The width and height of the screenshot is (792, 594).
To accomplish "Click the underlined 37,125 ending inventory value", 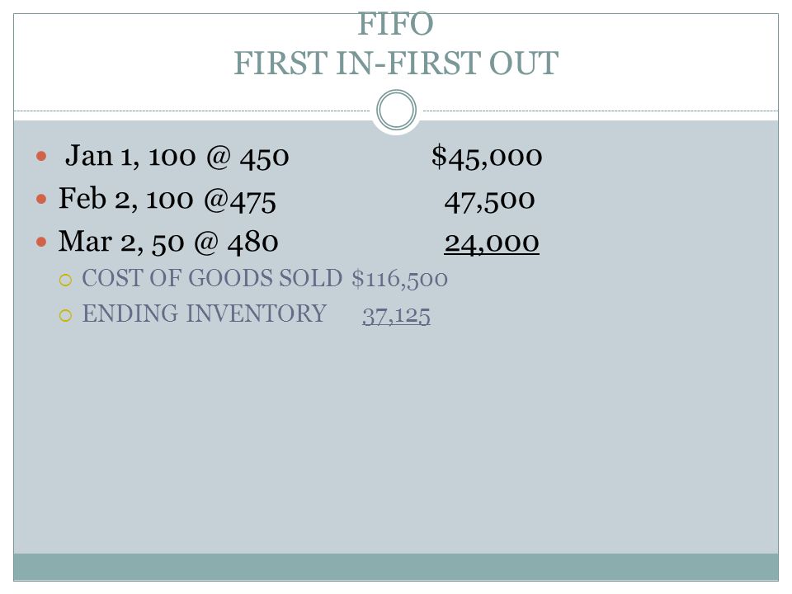I will [397, 316].
